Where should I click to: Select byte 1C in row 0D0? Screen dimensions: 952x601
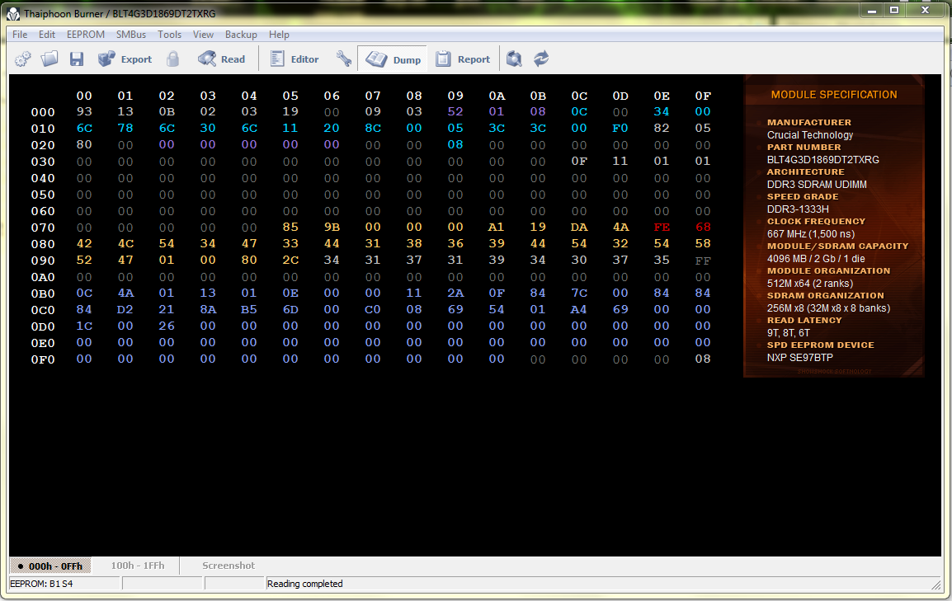84,326
